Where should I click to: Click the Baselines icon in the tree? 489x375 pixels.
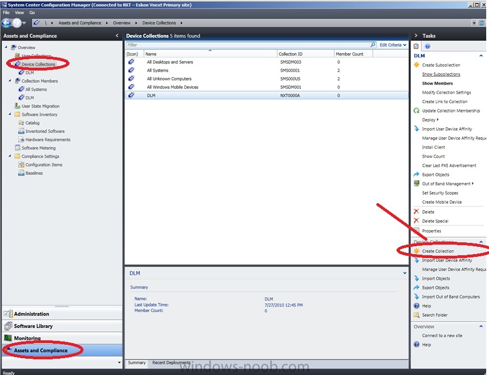(21, 173)
